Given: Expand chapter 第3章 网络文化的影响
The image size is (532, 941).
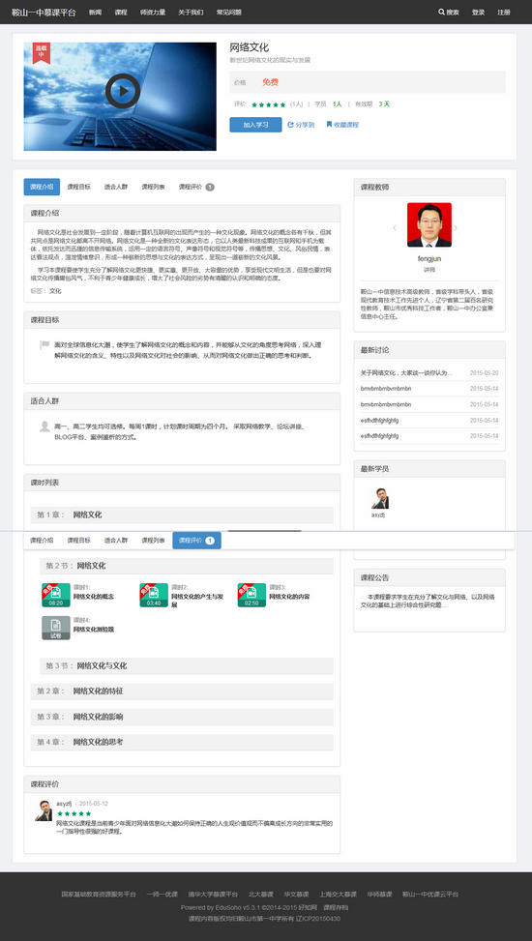Looking at the screenshot, I should pyautogui.click(x=182, y=717).
